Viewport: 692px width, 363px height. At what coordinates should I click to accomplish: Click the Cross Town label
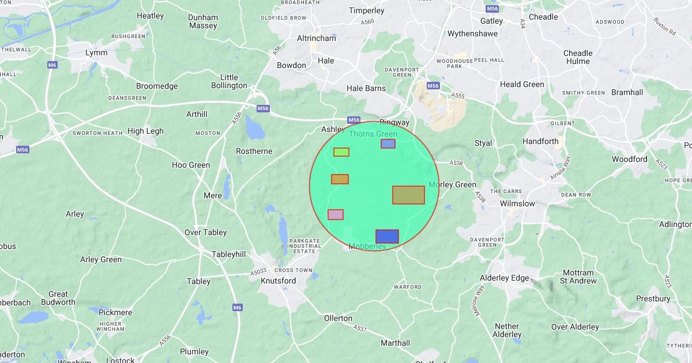coord(293,270)
